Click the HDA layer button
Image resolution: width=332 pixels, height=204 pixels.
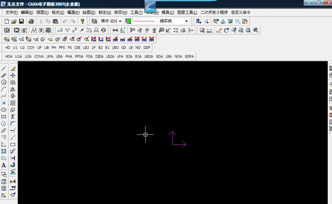pos(9,56)
